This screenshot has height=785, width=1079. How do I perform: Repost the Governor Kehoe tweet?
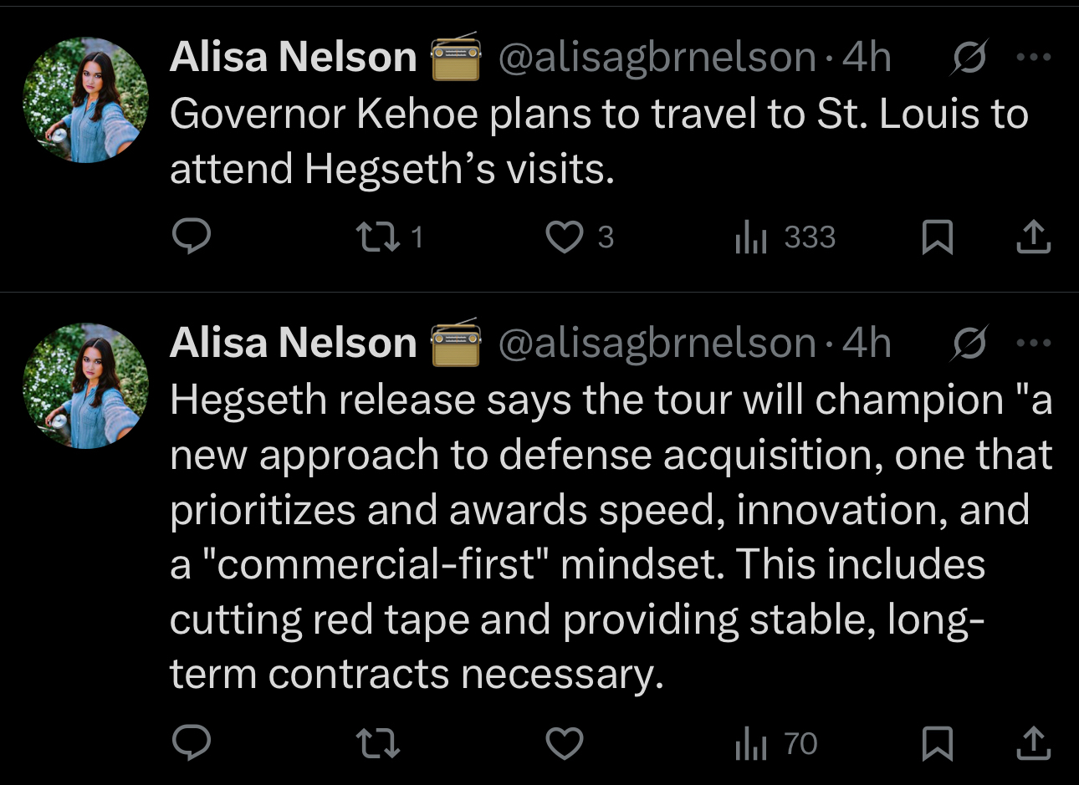[x=378, y=237]
